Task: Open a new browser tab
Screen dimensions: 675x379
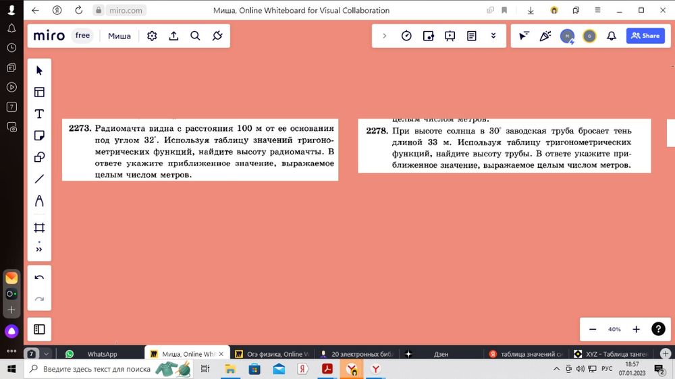Action: point(666,353)
